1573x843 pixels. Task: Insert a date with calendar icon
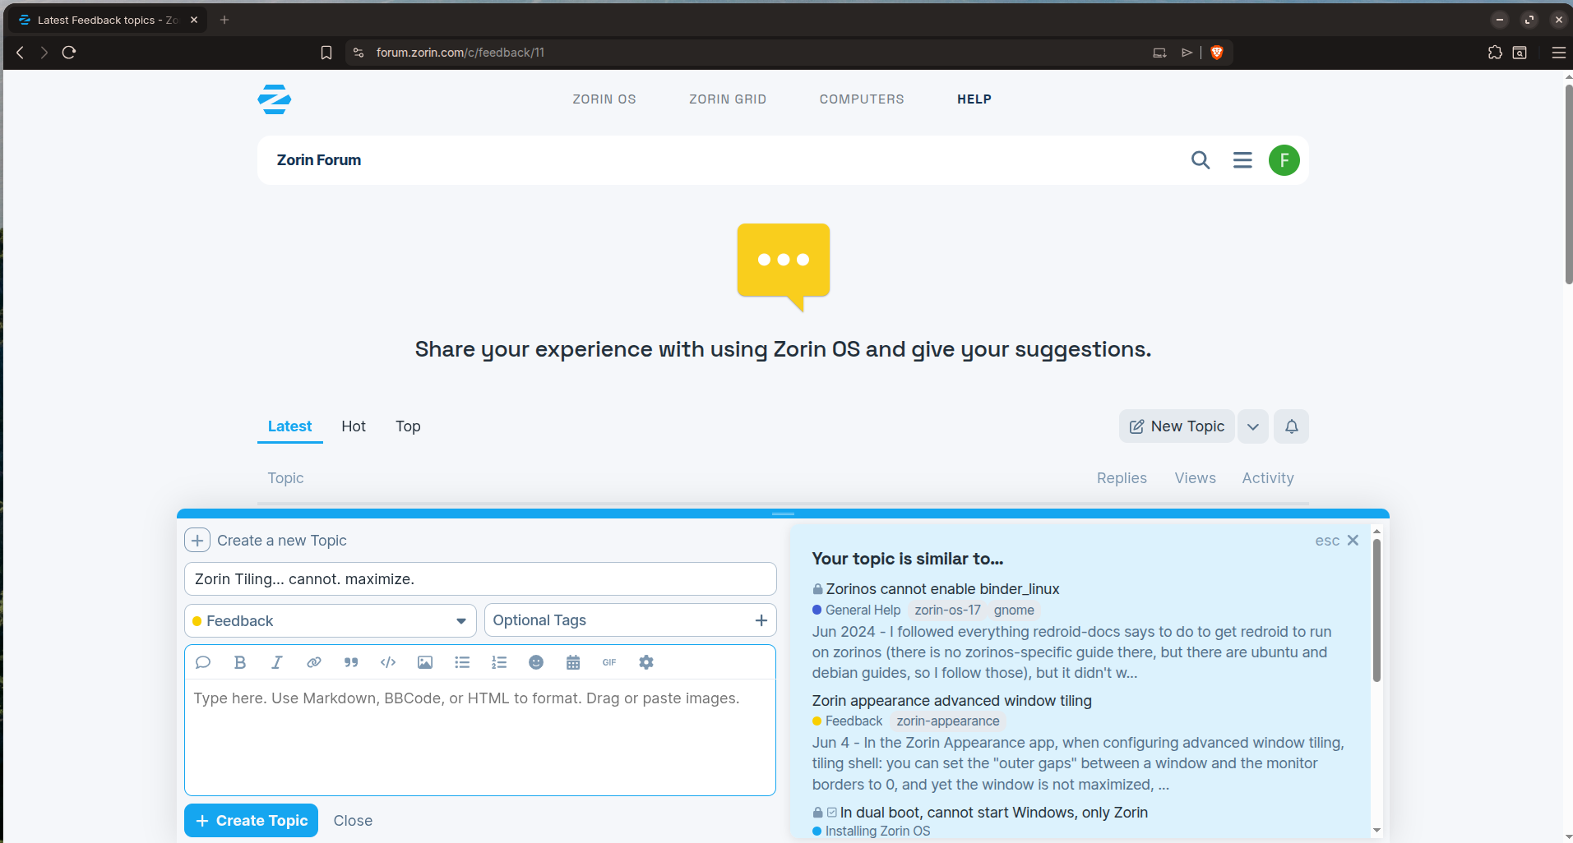pyautogui.click(x=573, y=662)
